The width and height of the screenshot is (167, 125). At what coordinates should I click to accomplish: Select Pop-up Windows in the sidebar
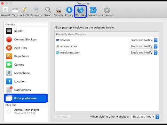pyautogui.click(x=26, y=98)
